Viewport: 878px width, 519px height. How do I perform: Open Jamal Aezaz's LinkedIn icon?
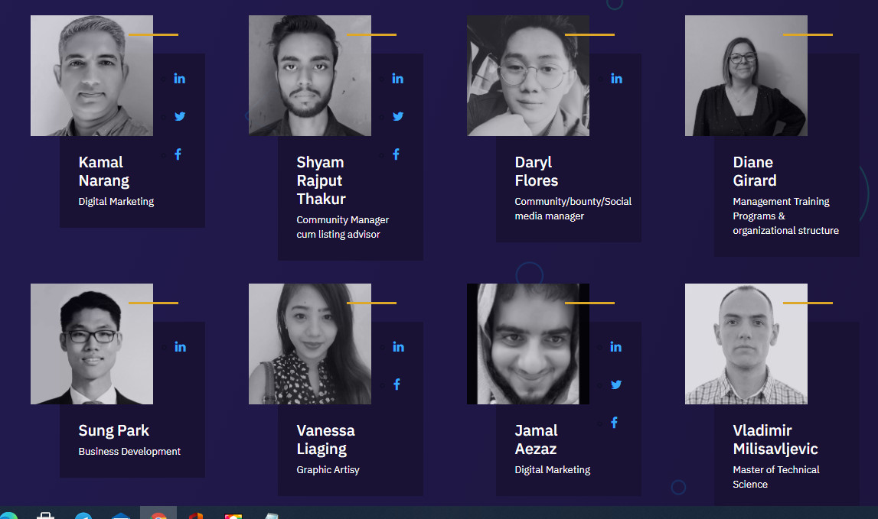tap(616, 347)
